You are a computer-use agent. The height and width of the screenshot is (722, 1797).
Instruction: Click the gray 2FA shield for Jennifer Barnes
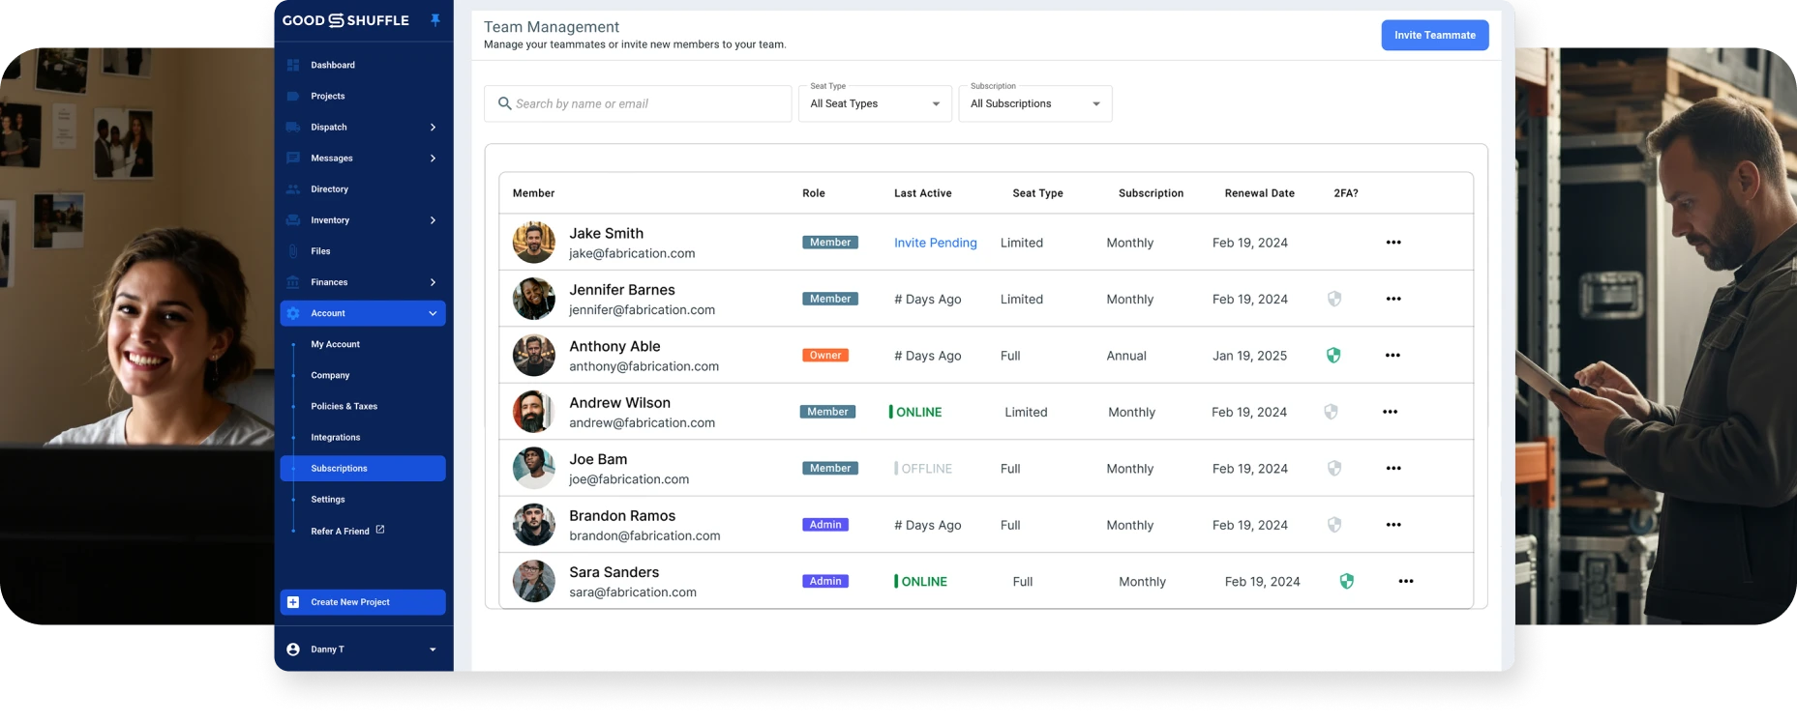[x=1334, y=300]
